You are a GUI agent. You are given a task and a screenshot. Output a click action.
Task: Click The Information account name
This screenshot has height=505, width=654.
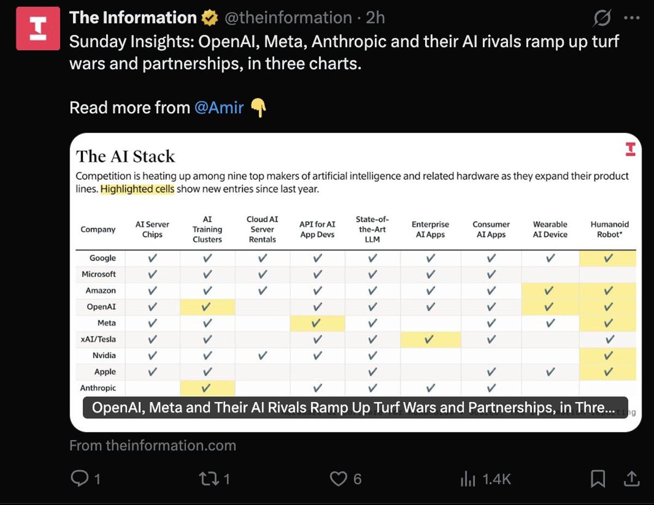pos(132,18)
